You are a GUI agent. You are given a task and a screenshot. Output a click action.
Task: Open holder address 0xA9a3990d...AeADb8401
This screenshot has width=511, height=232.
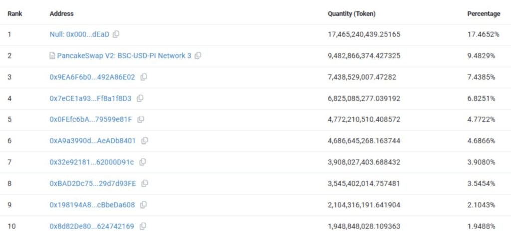click(x=92, y=141)
